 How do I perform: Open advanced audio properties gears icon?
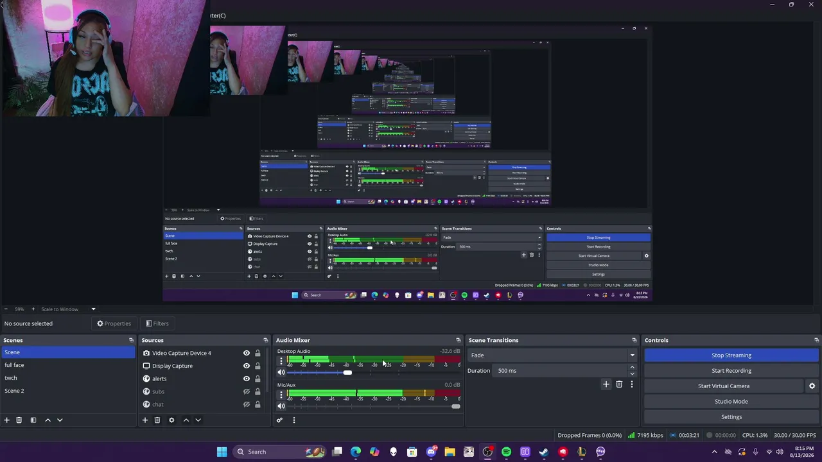coord(279,420)
